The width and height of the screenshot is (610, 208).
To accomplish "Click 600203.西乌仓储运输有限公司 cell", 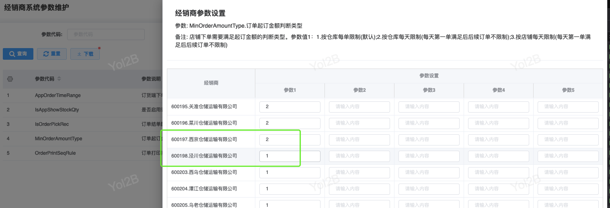I will pos(211,172).
